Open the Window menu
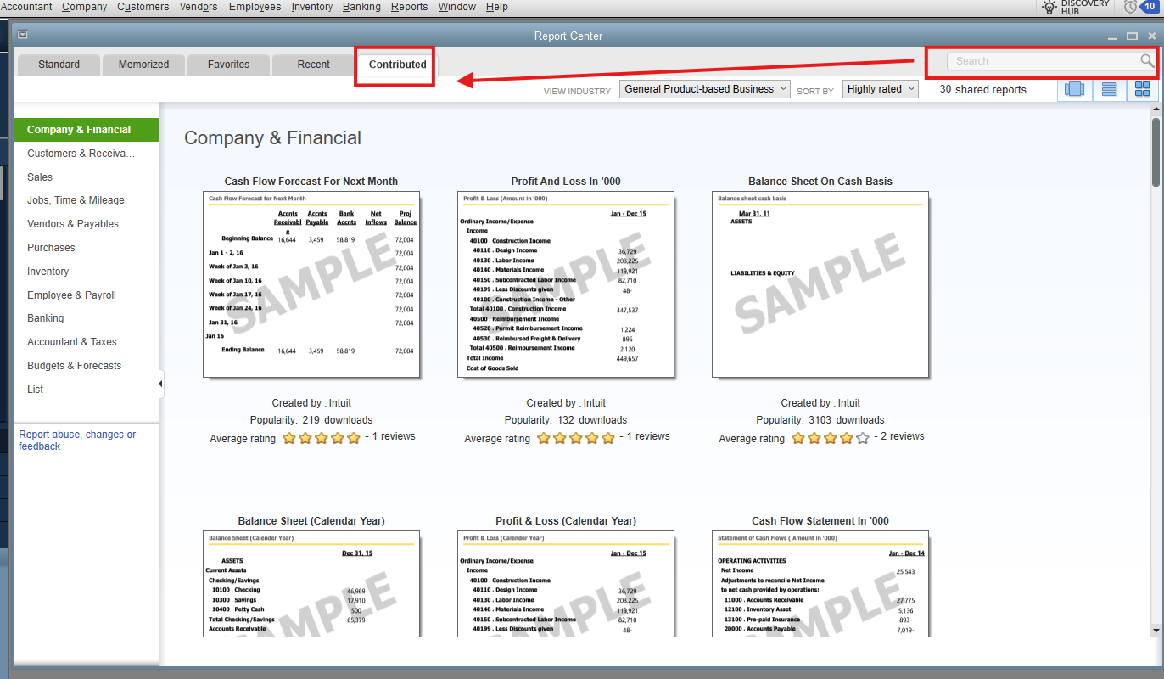The image size is (1164, 679). [x=457, y=7]
